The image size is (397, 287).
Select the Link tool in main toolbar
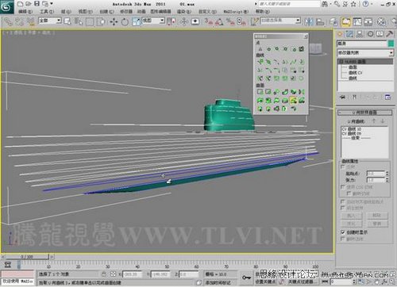(8, 21)
